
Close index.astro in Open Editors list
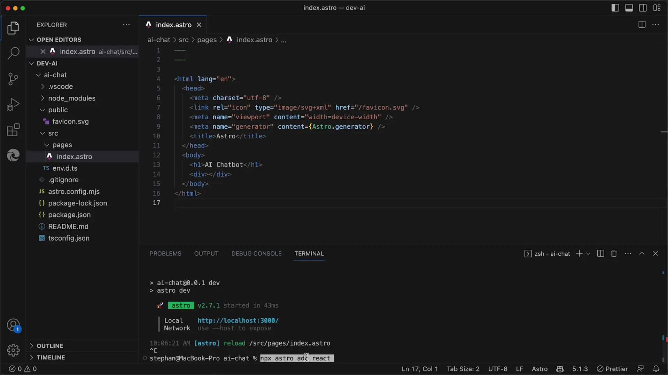43,51
